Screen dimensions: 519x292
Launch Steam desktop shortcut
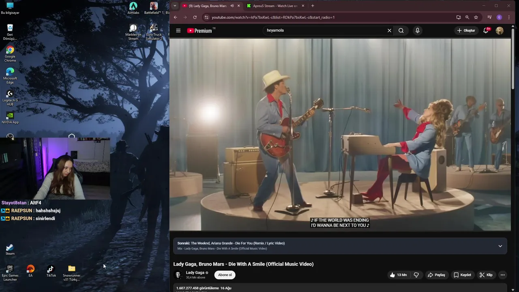[10, 249]
